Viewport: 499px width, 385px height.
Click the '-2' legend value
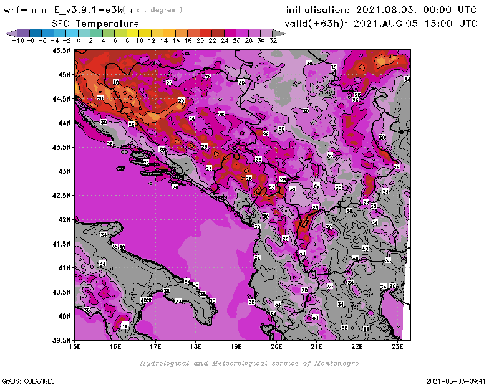[67, 41]
